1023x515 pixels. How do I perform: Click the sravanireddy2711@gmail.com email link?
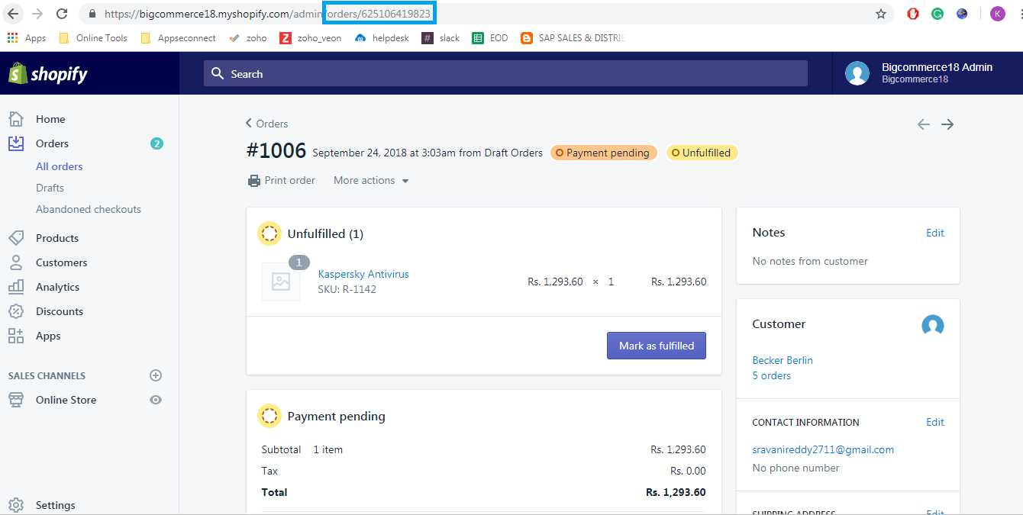(x=823, y=449)
